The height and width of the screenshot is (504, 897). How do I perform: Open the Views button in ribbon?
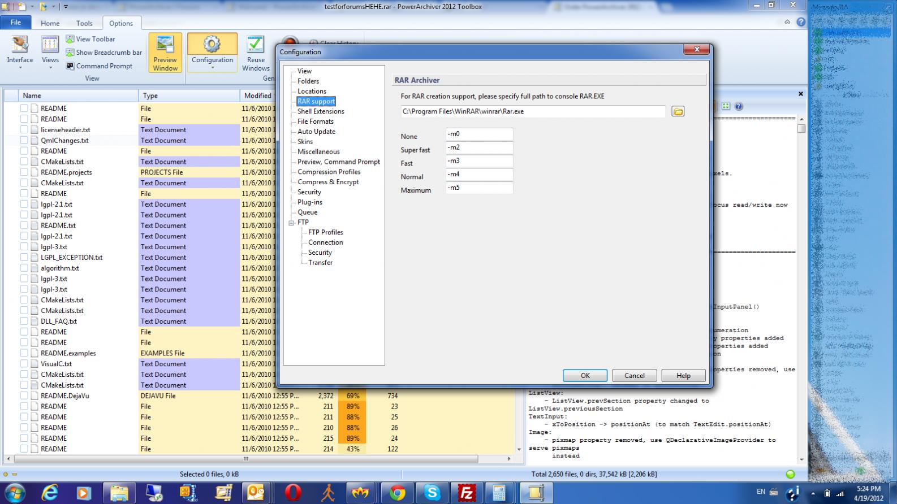[x=50, y=51]
